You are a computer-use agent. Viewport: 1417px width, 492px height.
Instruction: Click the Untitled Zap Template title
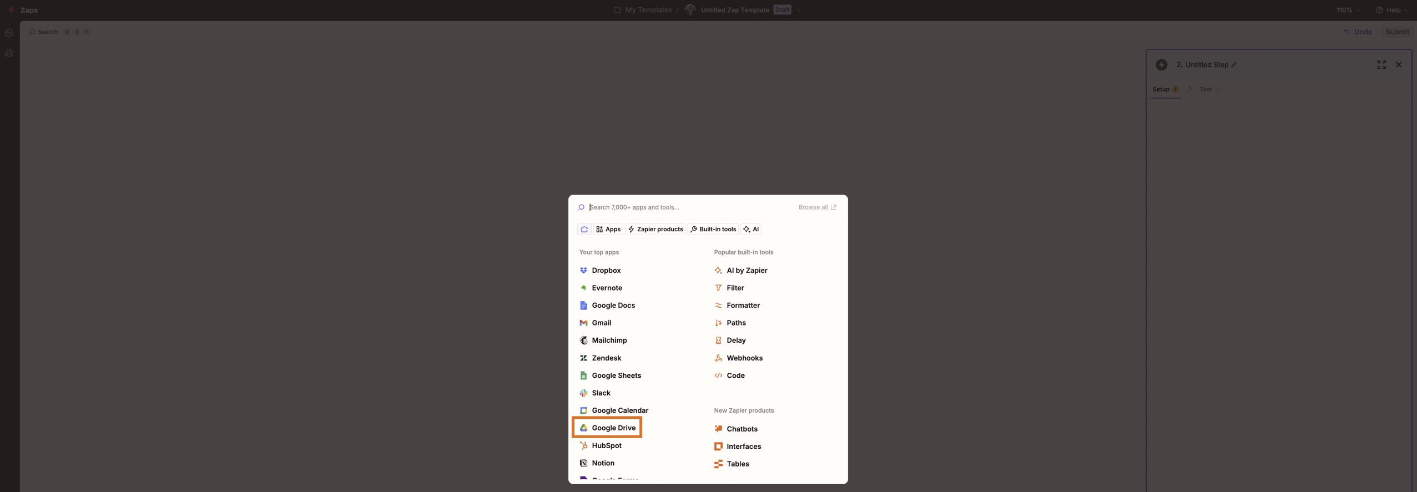click(734, 10)
